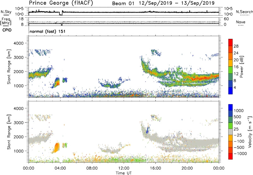Click the 'Nave' label on the right

coord(241,22)
